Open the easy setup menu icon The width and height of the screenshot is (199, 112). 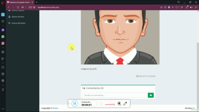(x=196, y=7)
